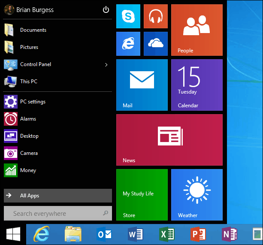Open the PC settings gear icon

pos(11,102)
